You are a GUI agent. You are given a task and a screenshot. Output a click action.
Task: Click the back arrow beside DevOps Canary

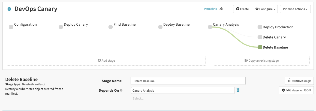click(x=9, y=9)
